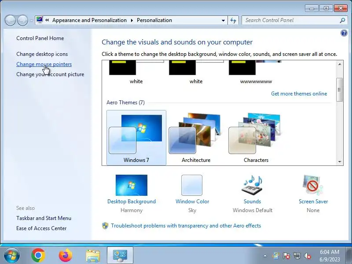Click the Control Panel icon in address bar
352x264 pixels.
point(40,20)
